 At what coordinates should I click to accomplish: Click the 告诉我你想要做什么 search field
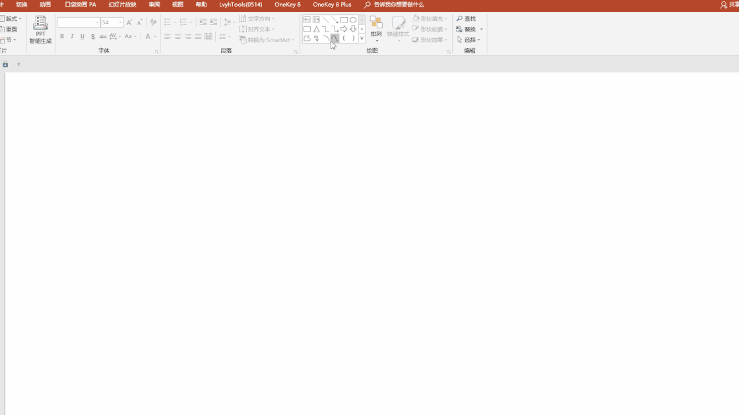(394, 5)
